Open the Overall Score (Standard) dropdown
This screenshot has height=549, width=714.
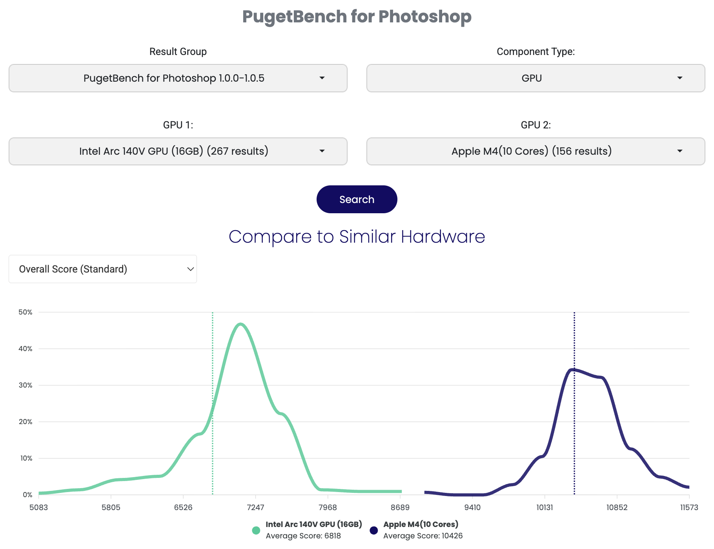tap(102, 269)
